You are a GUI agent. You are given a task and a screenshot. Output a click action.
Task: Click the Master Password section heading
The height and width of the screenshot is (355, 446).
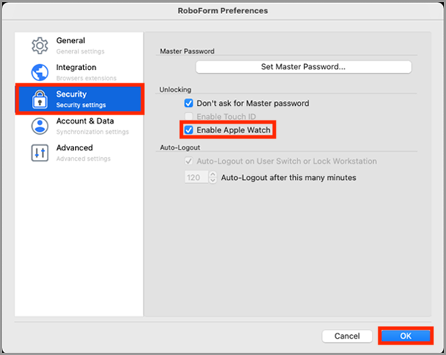pos(187,51)
